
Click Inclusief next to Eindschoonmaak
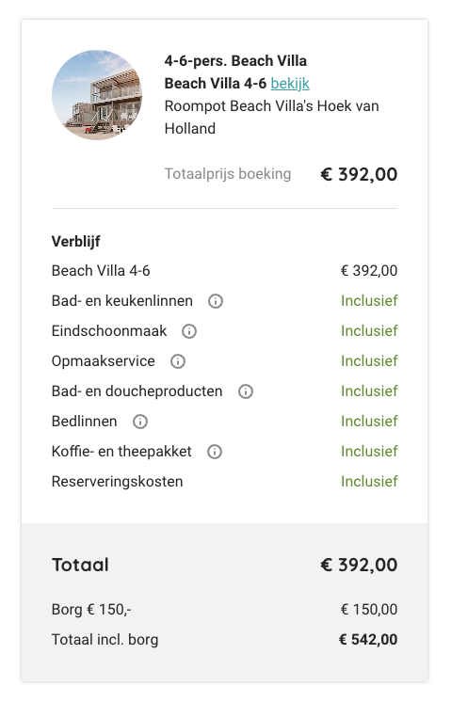pyautogui.click(x=369, y=331)
